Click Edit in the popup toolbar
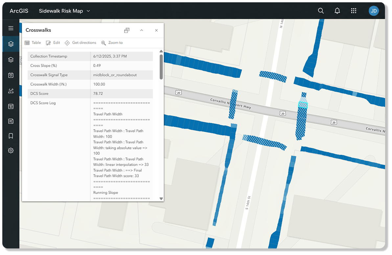Viewport: 392px width, 255px height. click(x=53, y=43)
